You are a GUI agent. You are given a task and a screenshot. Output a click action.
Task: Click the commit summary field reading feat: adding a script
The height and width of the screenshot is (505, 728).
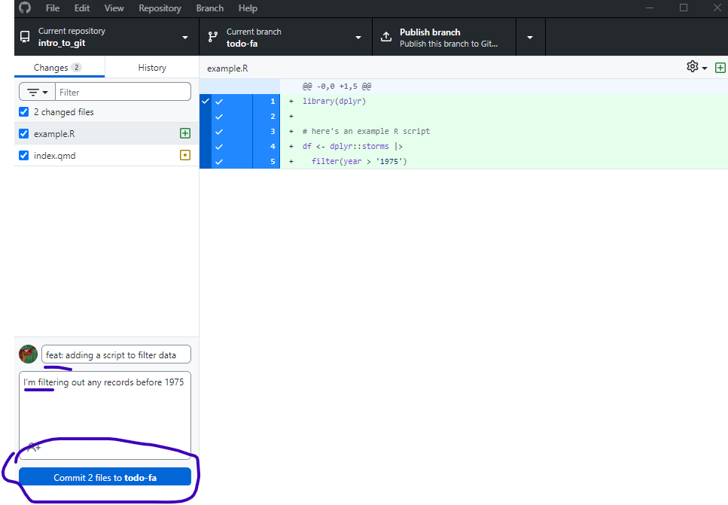116,354
